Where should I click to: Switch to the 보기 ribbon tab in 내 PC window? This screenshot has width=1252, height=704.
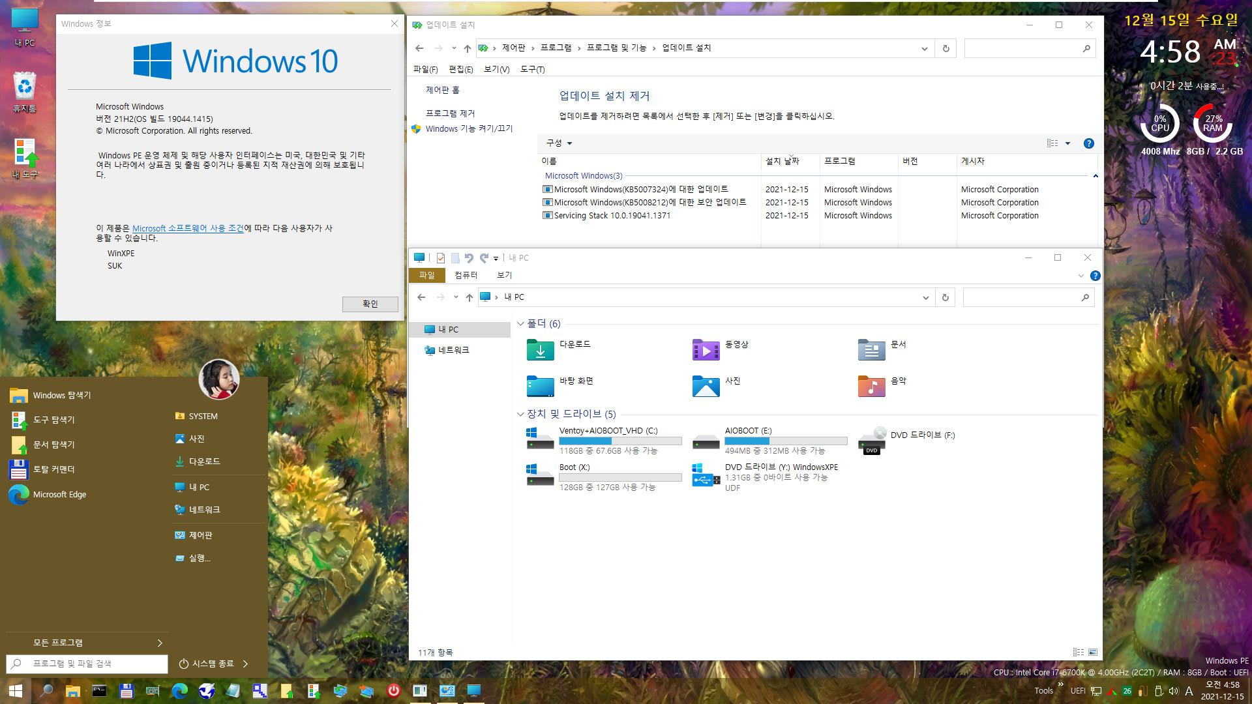point(505,275)
